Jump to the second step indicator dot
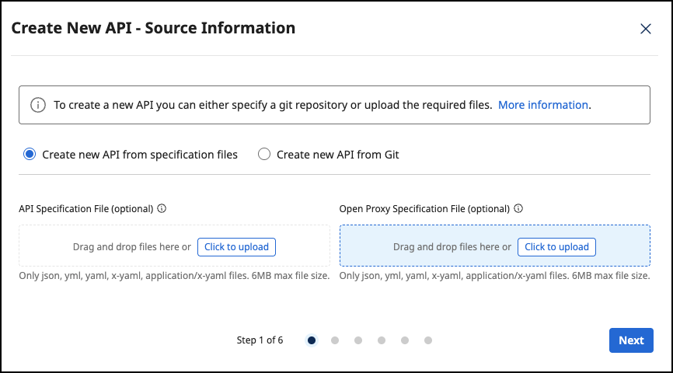673x373 pixels. 335,340
